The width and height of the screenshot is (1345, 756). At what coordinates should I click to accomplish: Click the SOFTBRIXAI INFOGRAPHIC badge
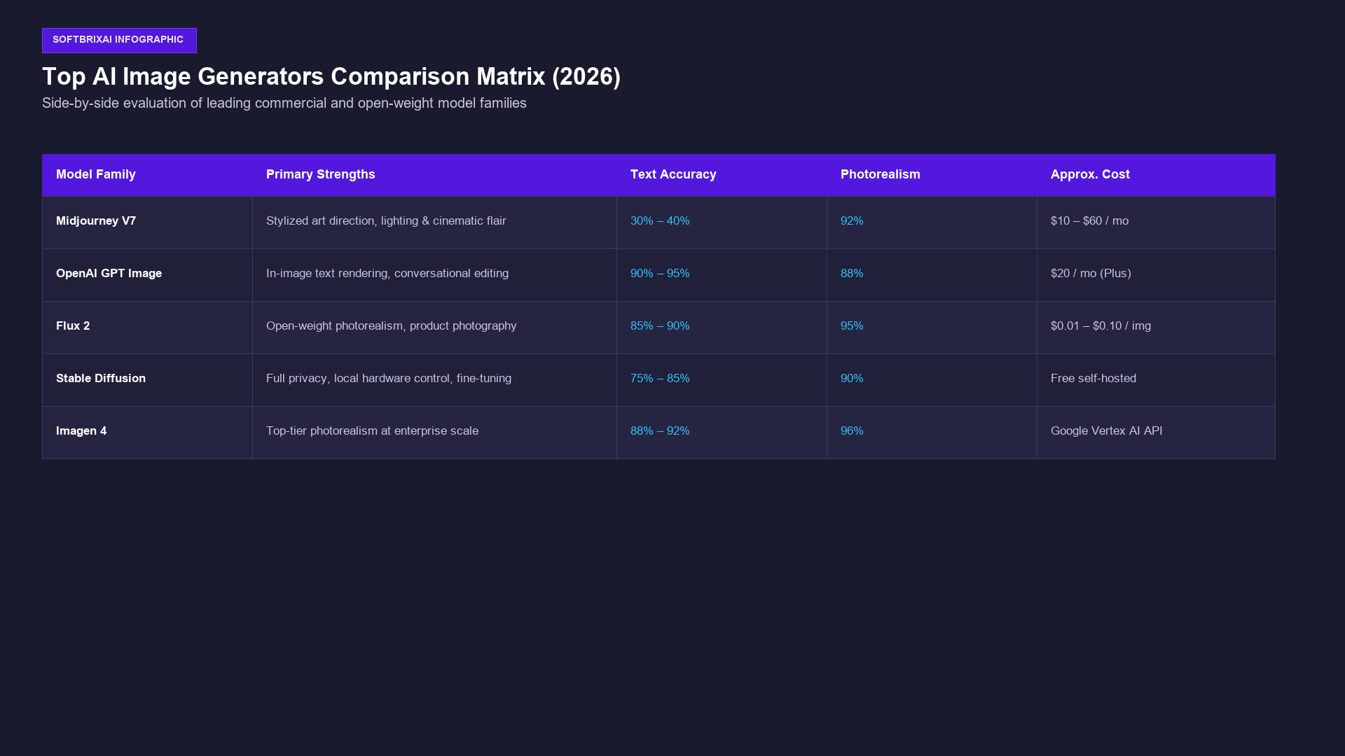119,41
